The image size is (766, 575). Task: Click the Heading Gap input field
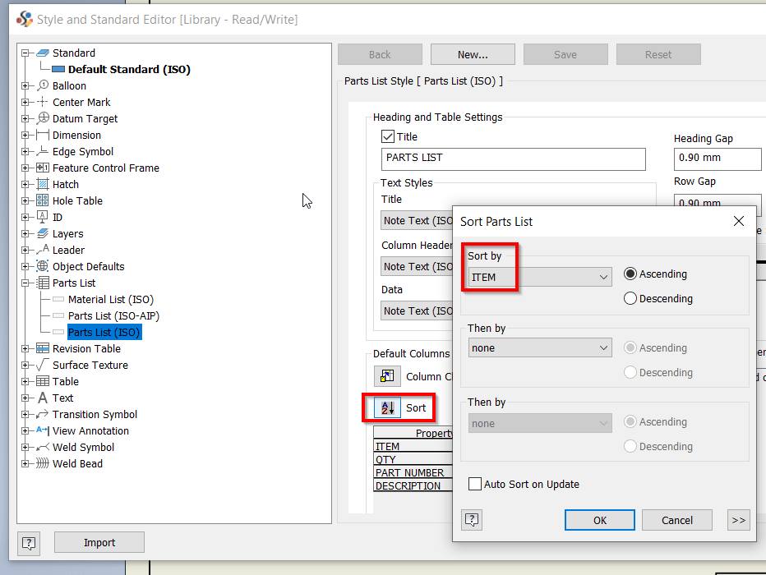[718, 159]
